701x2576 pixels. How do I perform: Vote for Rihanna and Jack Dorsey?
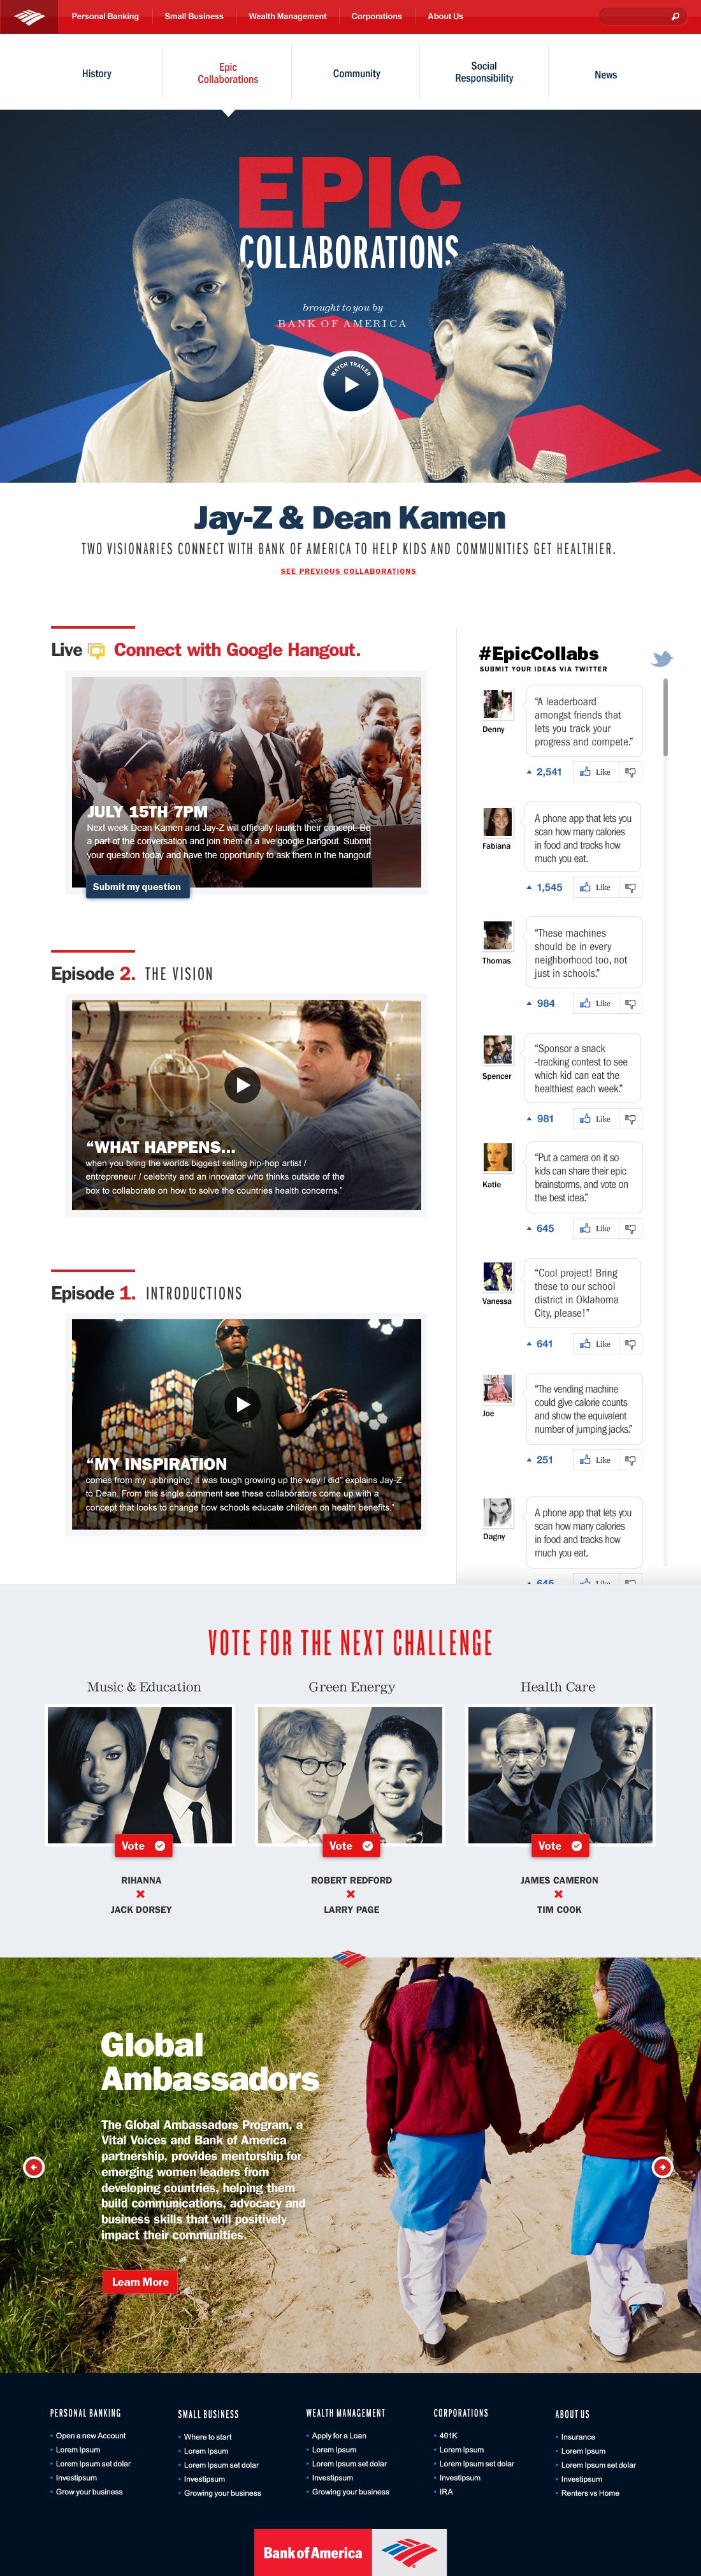143,1846
